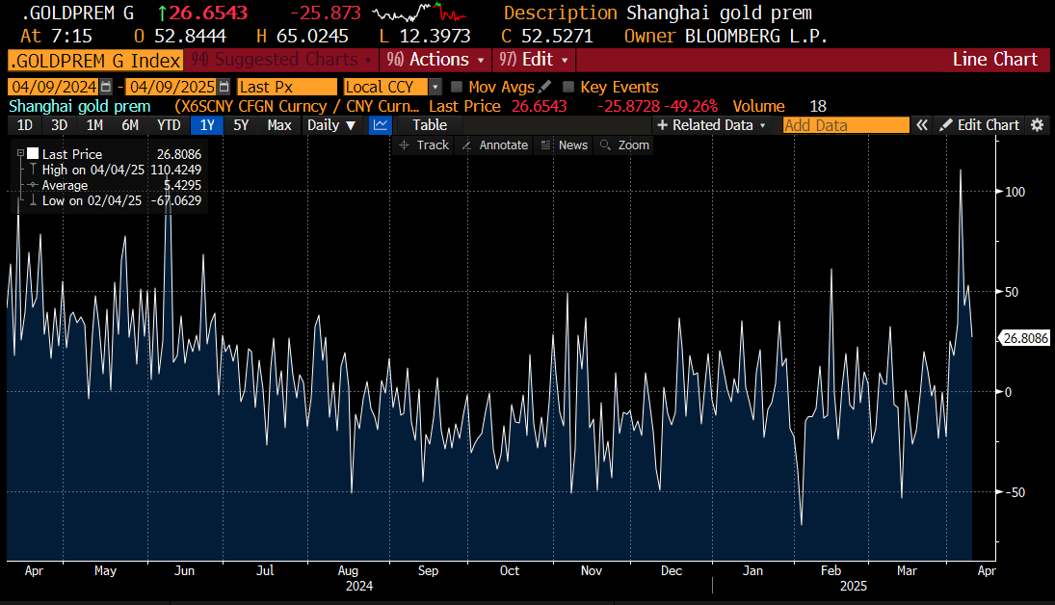The width and height of the screenshot is (1055, 605).
Task: Change the Daily periodicity dropdown
Action: pos(331,125)
